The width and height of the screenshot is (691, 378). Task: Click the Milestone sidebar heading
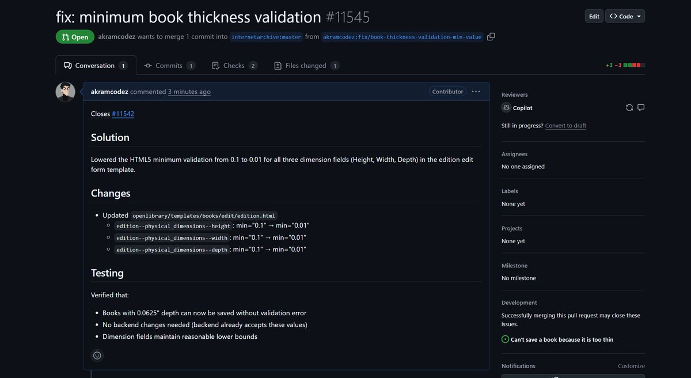tap(514, 266)
